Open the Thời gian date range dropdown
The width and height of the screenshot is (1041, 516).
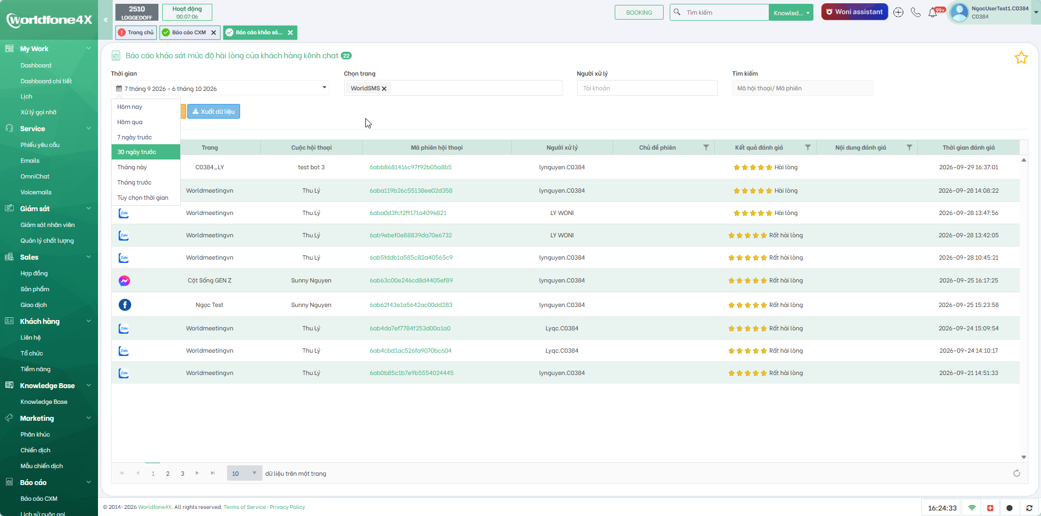point(220,88)
